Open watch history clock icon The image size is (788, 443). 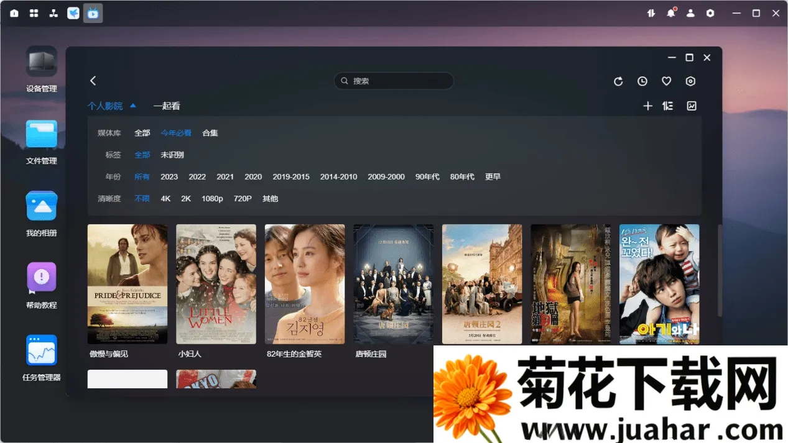[x=642, y=81]
